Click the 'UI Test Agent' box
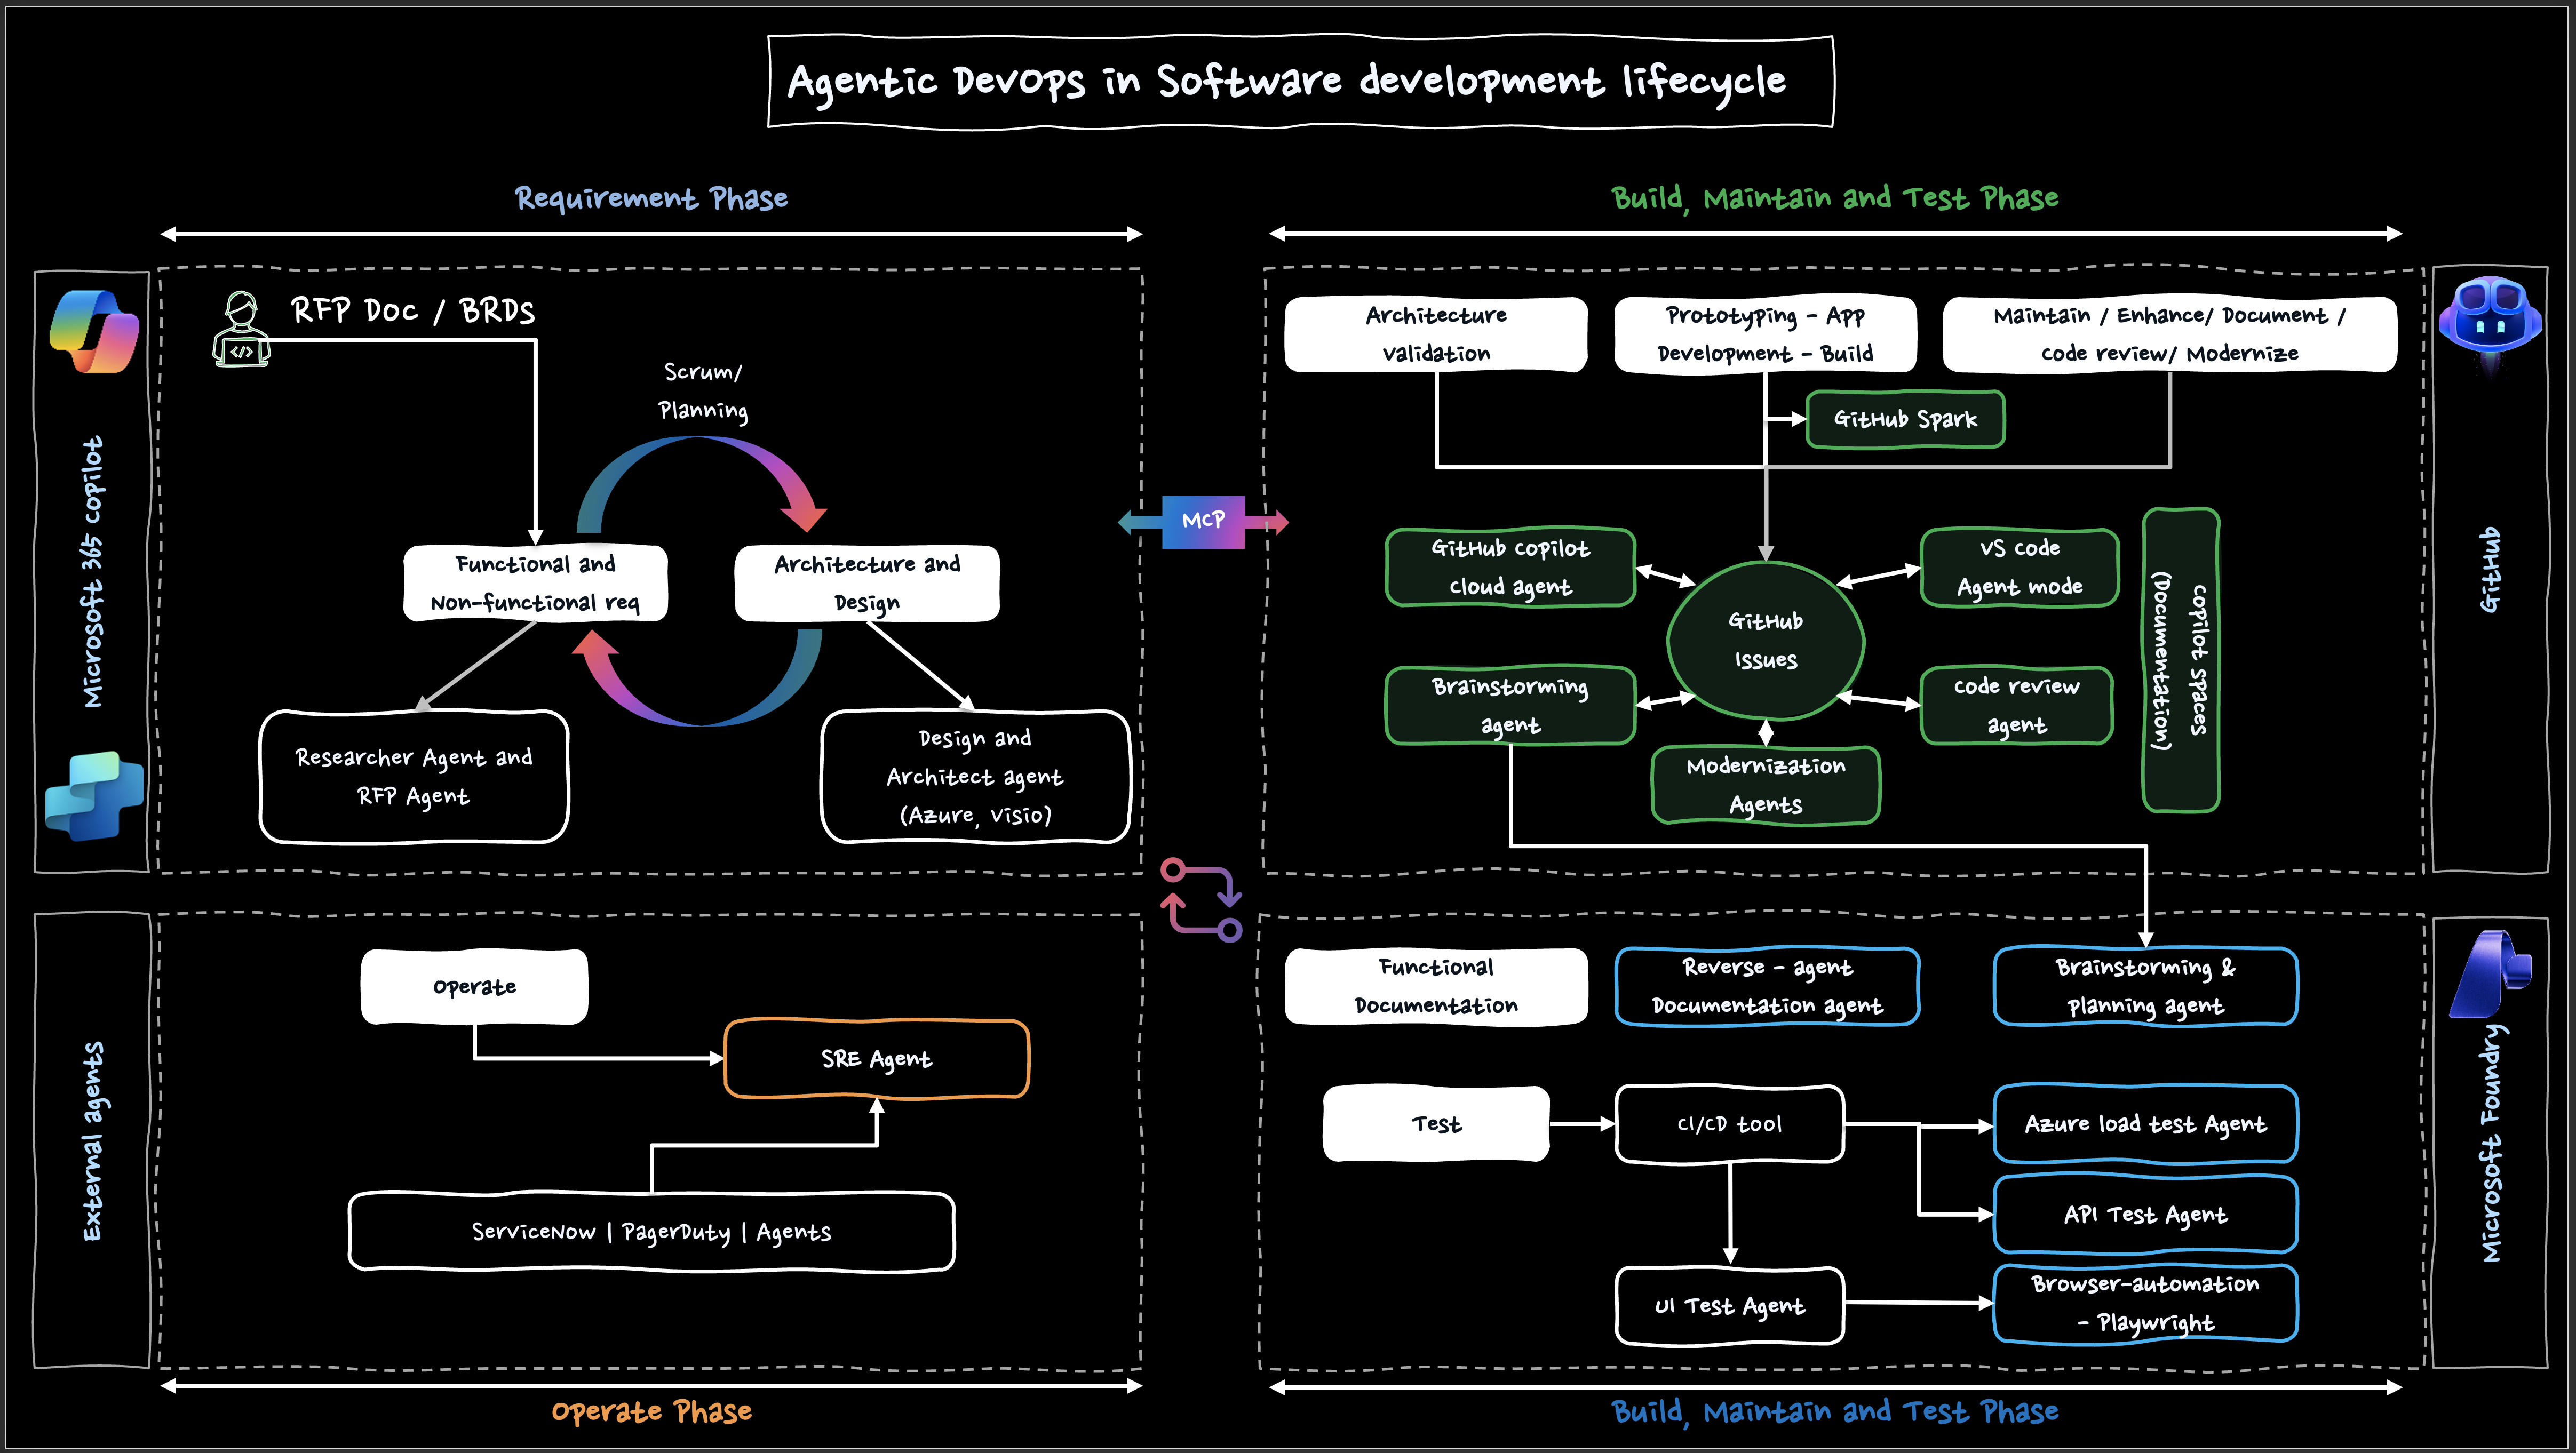Viewport: 2576px width, 1453px height. coord(1729,1306)
